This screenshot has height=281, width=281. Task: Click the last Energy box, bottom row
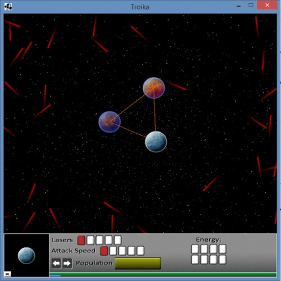click(223, 260)
